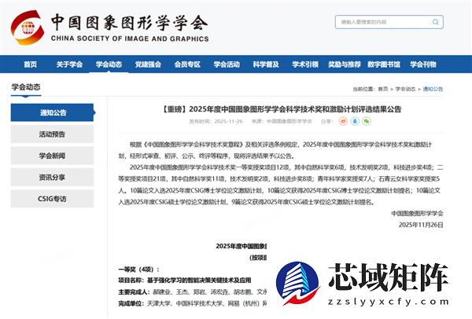The width and height of the screenshot is (472, 319).
Task: Share via the Weibo icon
Action: (343, 121)
